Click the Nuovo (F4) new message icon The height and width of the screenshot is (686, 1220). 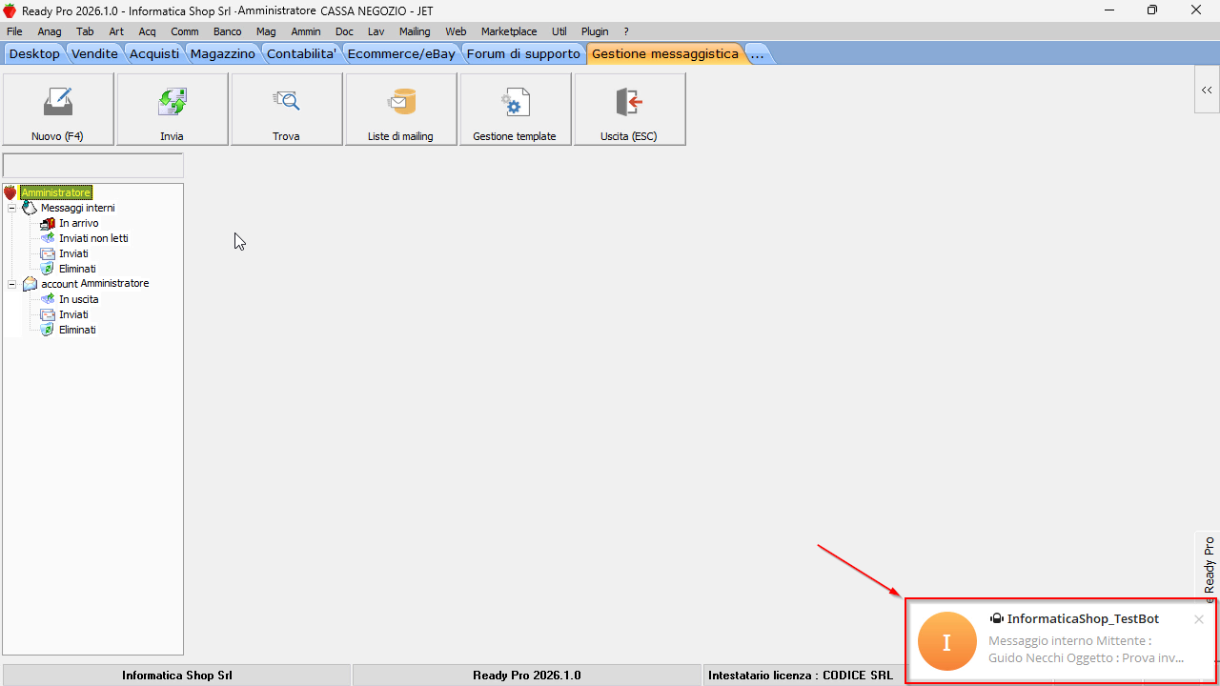point(58,103)
